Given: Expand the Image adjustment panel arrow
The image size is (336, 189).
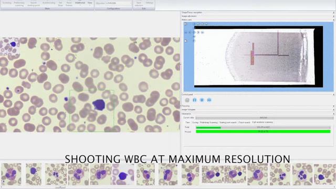Looking at the screenshot, I should click(x=333, y=16).
